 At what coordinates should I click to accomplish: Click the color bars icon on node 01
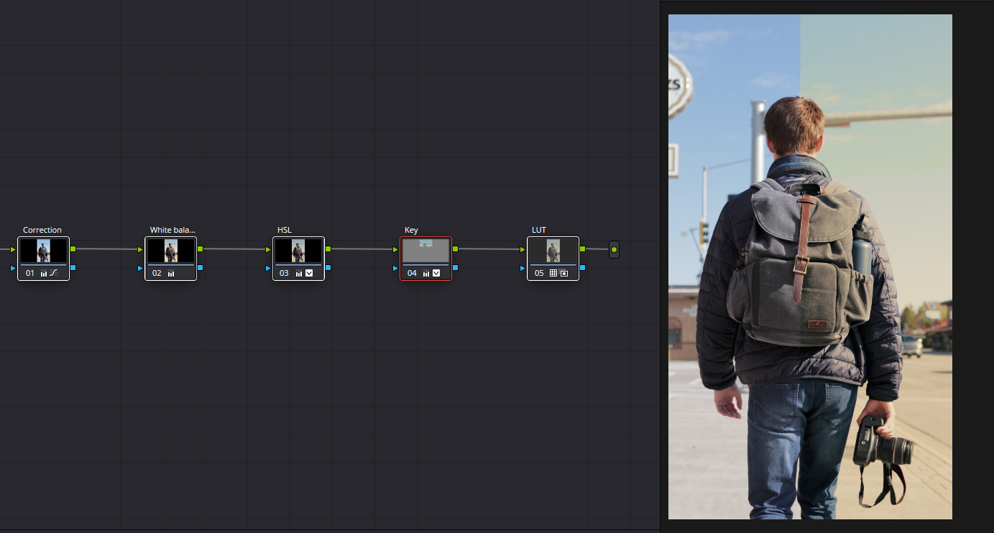pyautogui.click(x=44, y=273)
